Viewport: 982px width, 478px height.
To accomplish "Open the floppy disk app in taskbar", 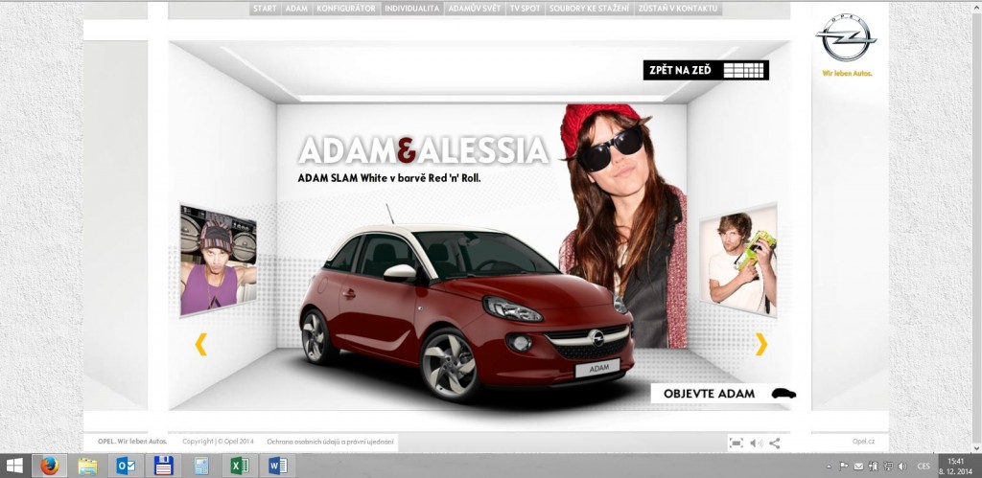I will [x=163, y=466].
